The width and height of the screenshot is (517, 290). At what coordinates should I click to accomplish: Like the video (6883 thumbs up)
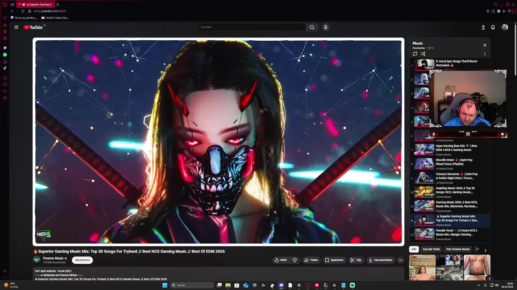pyautogui.click(x=281, y=260)
